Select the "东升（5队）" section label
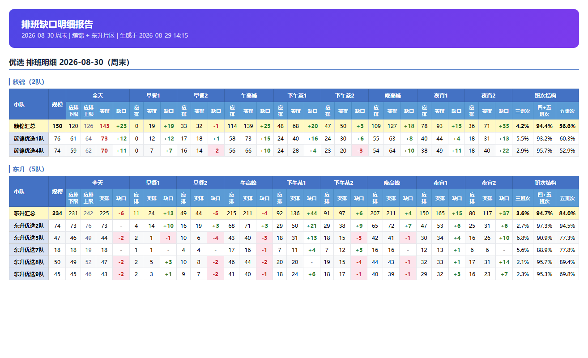This screenshot has width=588, height=358. pos(29,169)
